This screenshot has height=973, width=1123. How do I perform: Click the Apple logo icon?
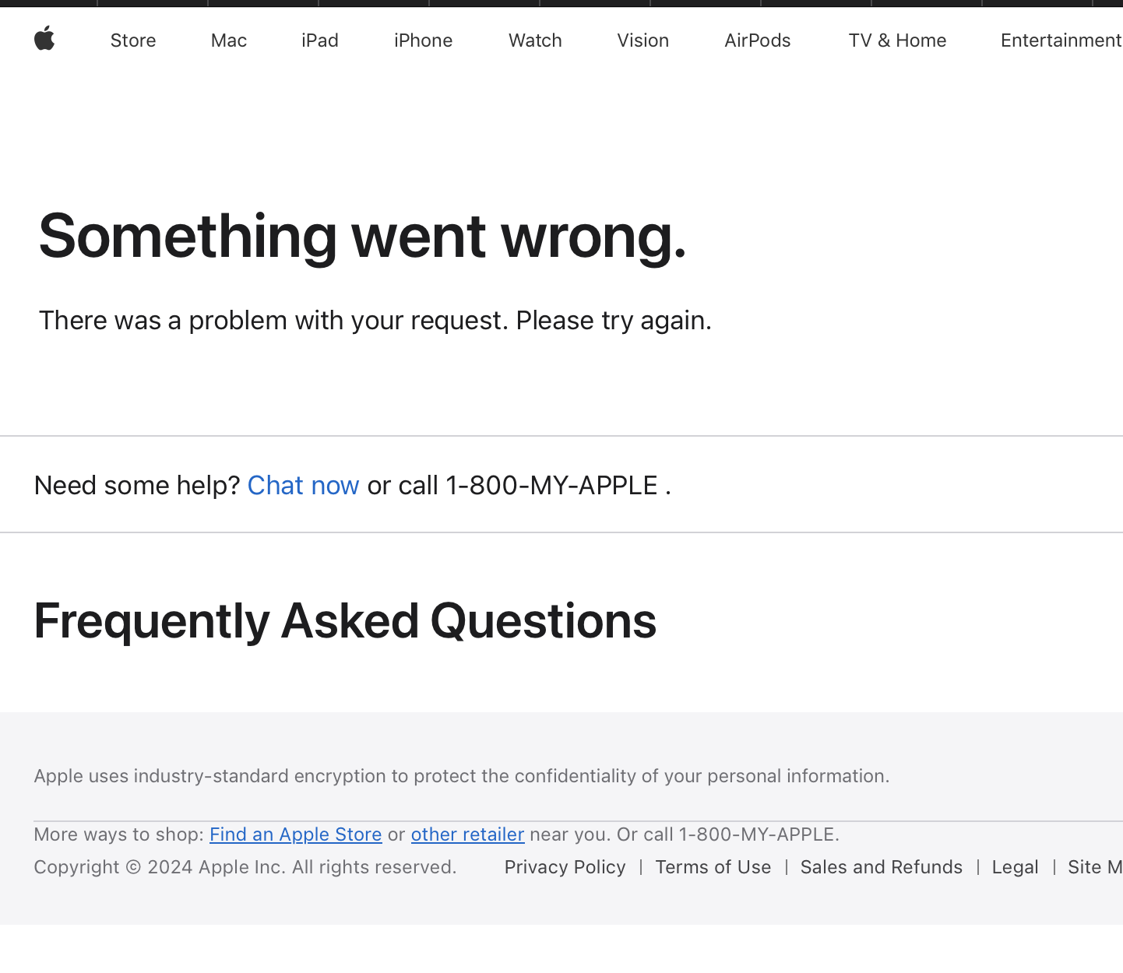(44, 38)
